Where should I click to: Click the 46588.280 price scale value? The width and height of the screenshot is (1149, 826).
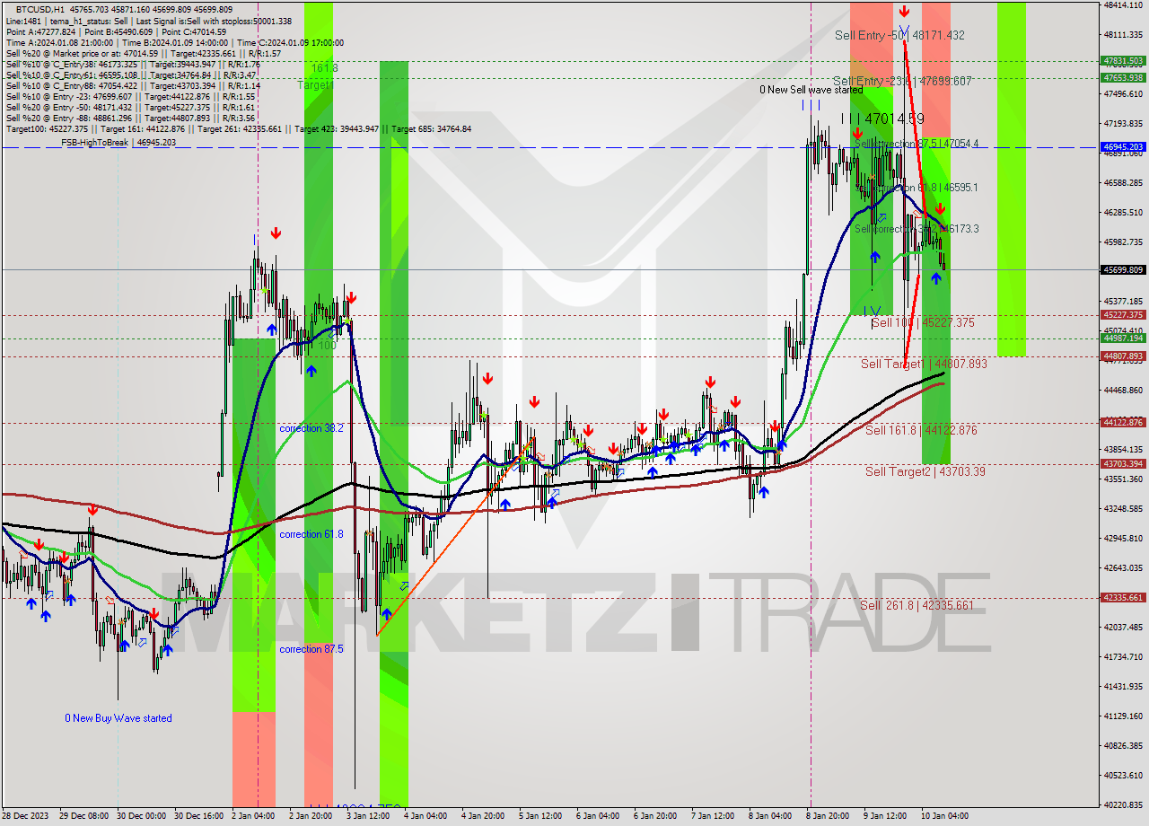(x=1123, y=183)
